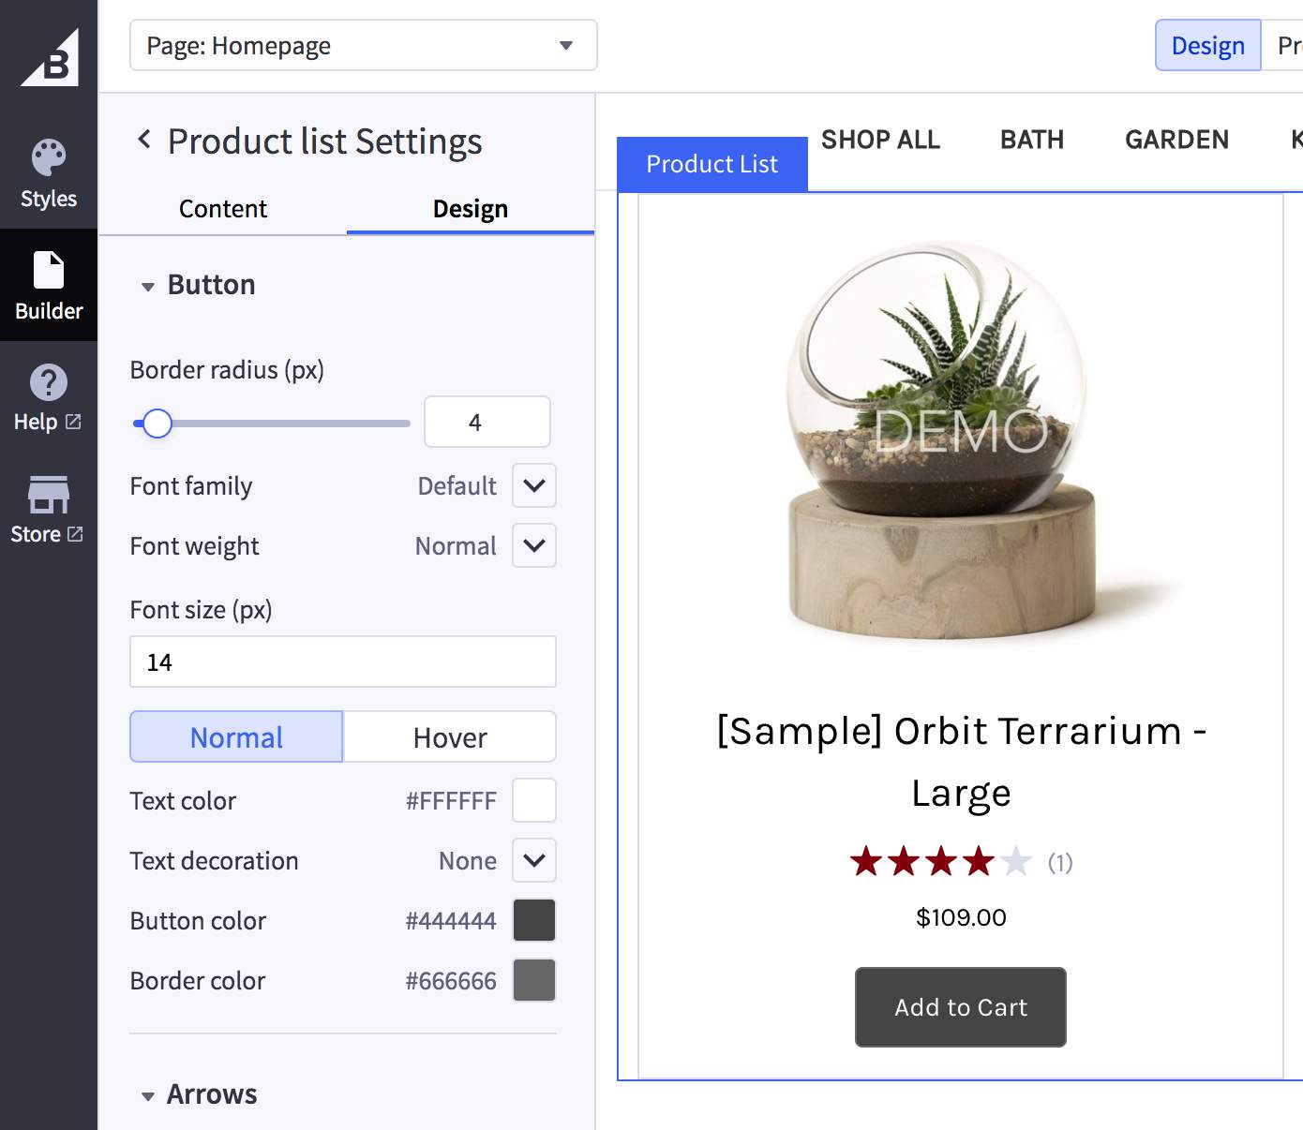
Task: Switch to the Content tab
Action: [222, 209]
